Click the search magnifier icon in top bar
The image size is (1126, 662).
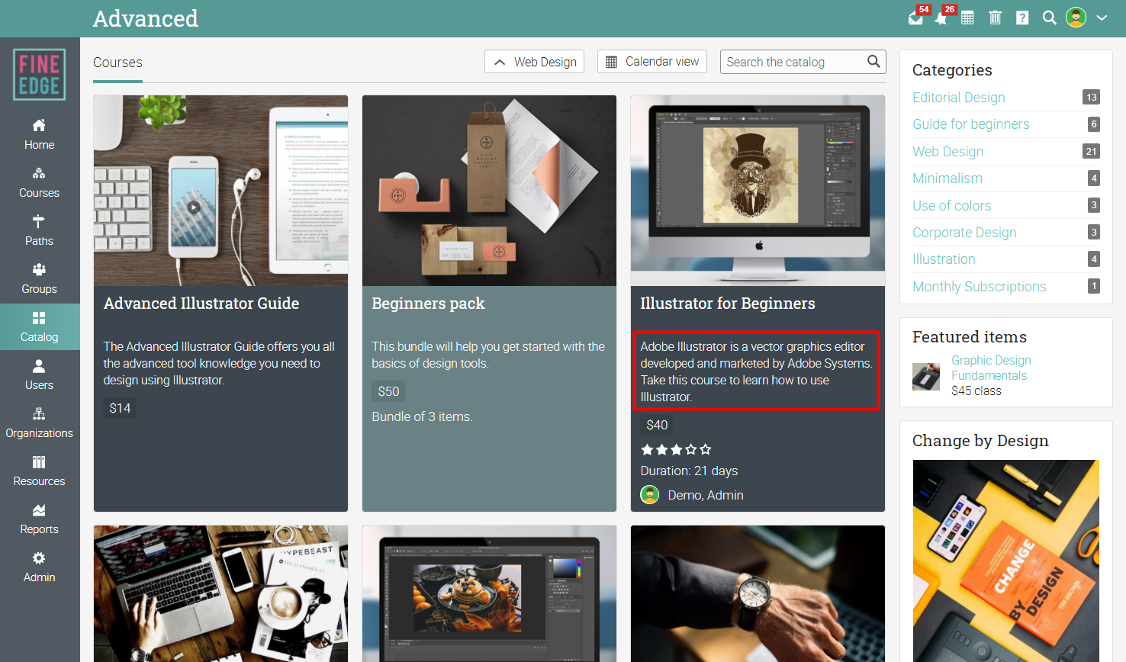pos(1050,18)
